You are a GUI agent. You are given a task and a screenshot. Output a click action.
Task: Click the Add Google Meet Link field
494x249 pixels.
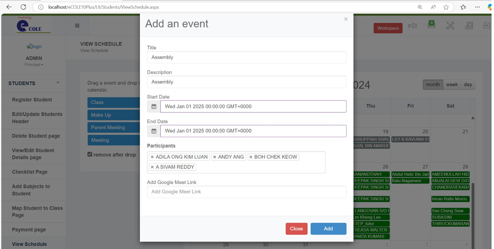(x=247, y=192)
